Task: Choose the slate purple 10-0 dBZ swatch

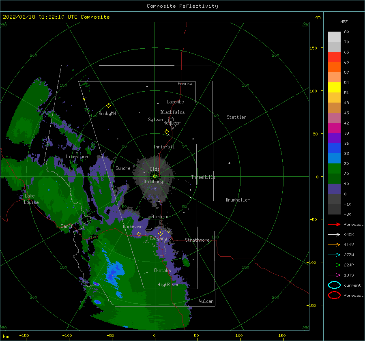Action: coord(334,189)
